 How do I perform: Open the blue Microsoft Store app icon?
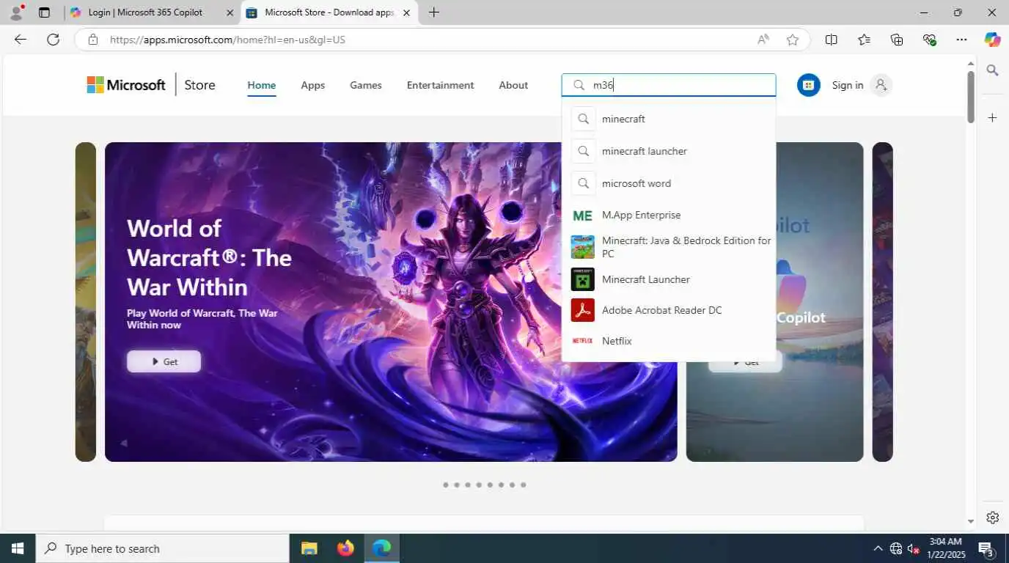(809, 85)
